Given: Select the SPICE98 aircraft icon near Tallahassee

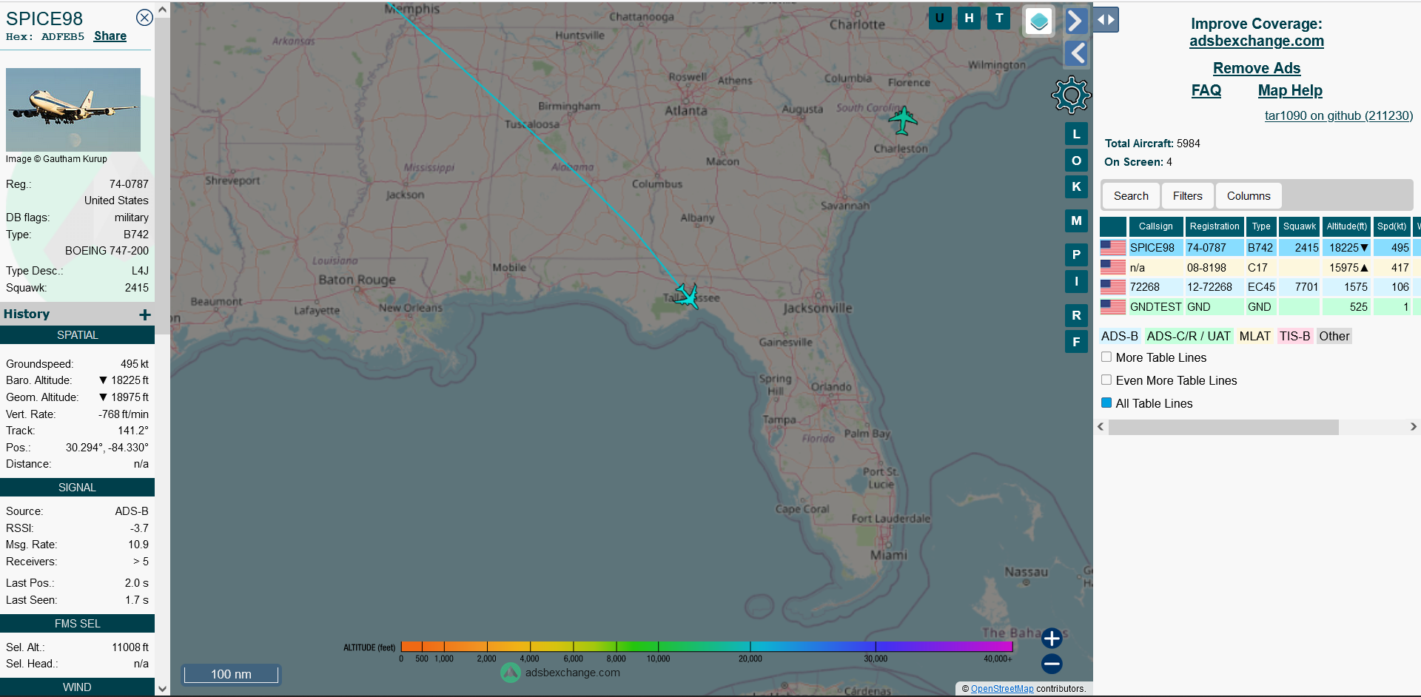Looking at the screenshot, I should (687, 296).
